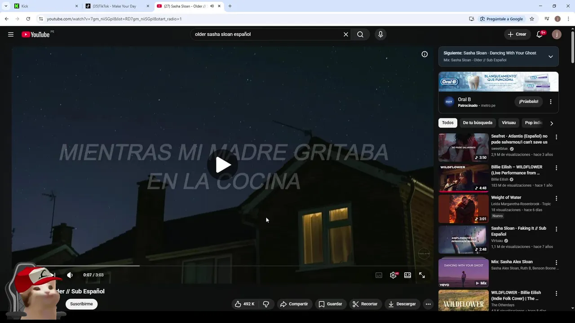Open the YouTube guide hamburger menu
Screen dimensions: 575x323
click(x=11, y=35)
